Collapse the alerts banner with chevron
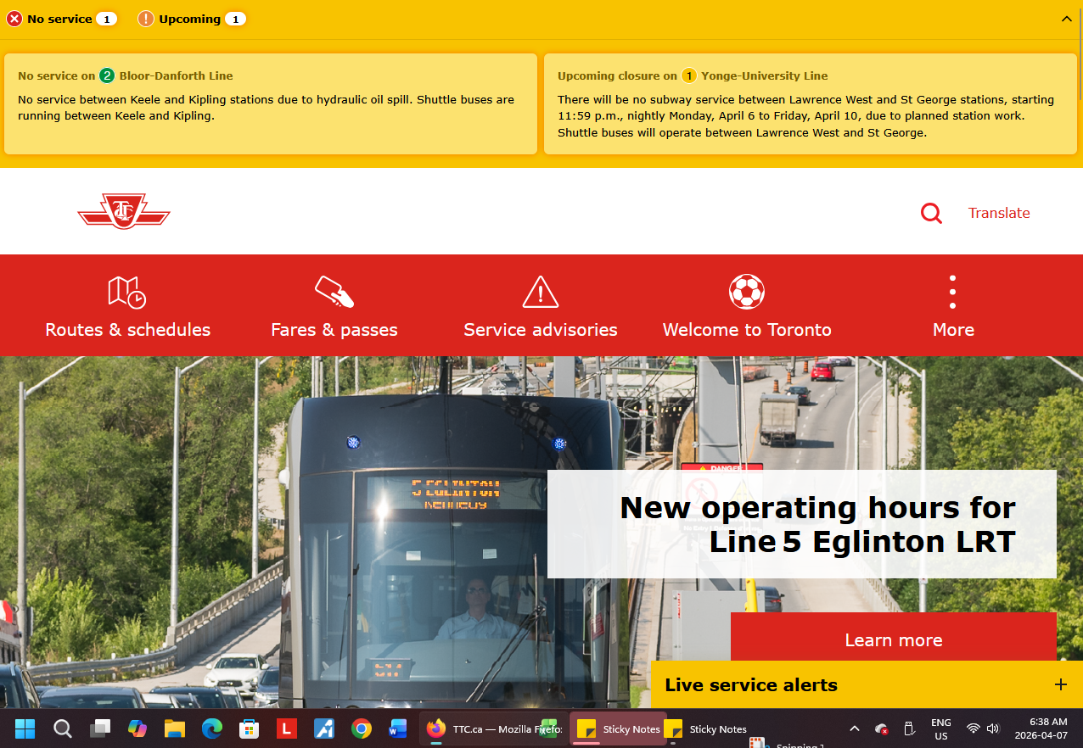Image resolution: width=1083 pixels, height=748 pixels. (x=1067, y=19)
